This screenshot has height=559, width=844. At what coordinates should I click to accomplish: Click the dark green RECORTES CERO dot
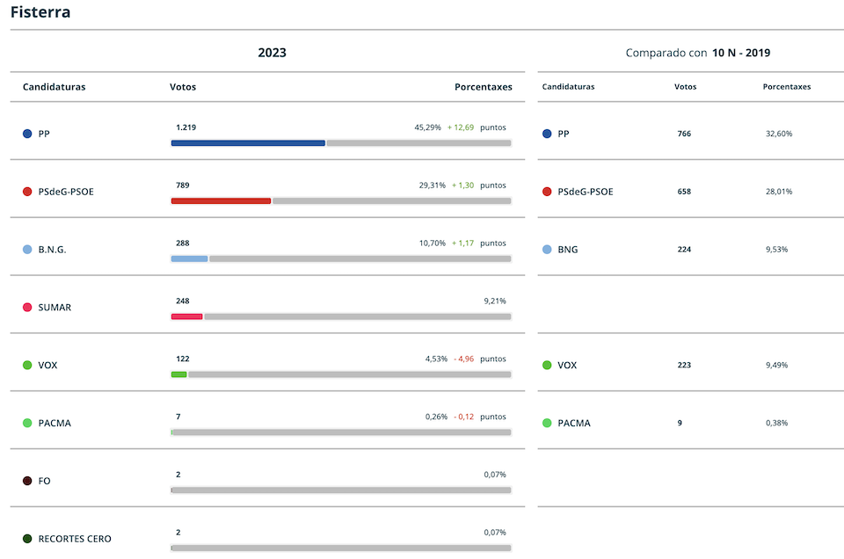[27, 539]
